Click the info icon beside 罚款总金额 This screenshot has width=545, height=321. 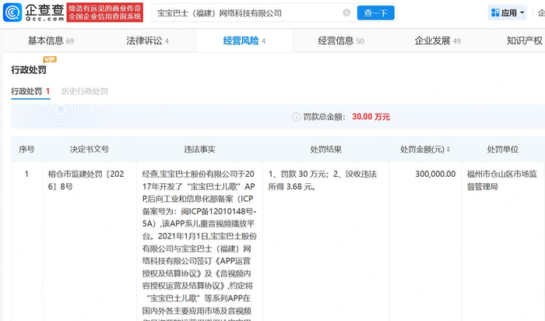(x=296, y=117)
